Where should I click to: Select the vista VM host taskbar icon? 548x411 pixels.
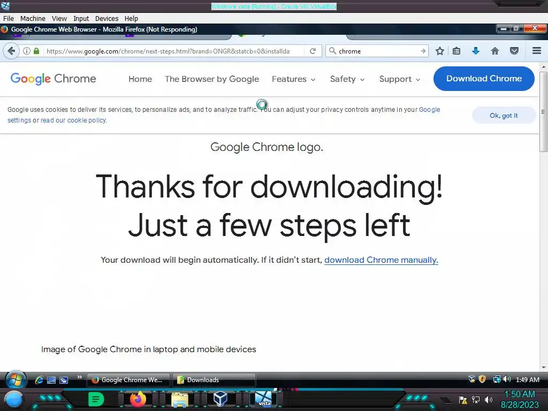coord(263,399)
